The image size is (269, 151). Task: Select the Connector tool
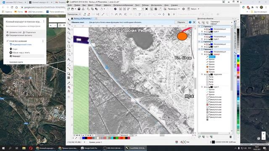coord(69,69)
